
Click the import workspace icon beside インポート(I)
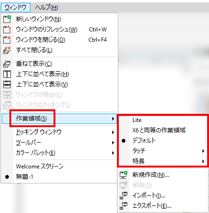pyautogui.click(x=124, y=196)
